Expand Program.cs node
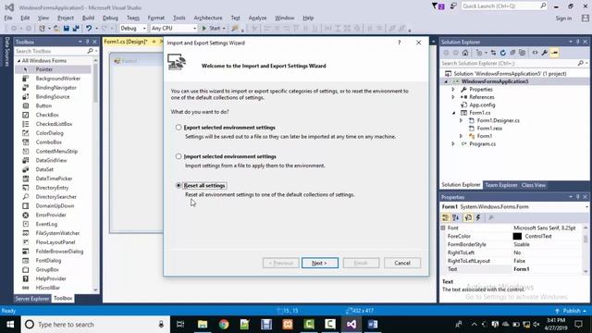The height and width of the screenshot is (333, 592). tap(453, 144)
